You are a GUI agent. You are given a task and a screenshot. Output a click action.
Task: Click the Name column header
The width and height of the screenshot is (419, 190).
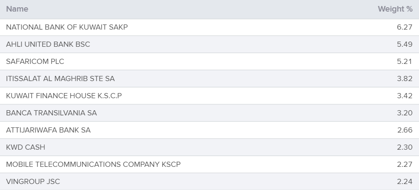(x=17, y=9)
